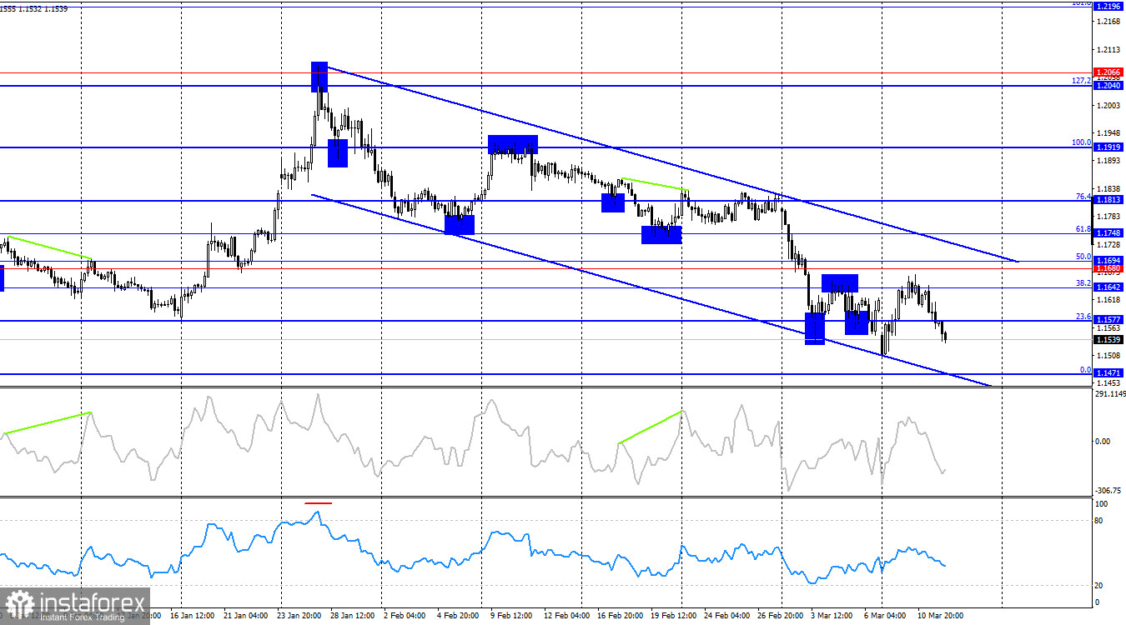This screenshot has width=1126, height=625.
Task: Select the 0.0 Fibonacci level text
Action: [1085, 370]
